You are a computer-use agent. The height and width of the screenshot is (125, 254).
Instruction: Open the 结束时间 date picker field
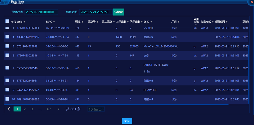pos(96,12)
